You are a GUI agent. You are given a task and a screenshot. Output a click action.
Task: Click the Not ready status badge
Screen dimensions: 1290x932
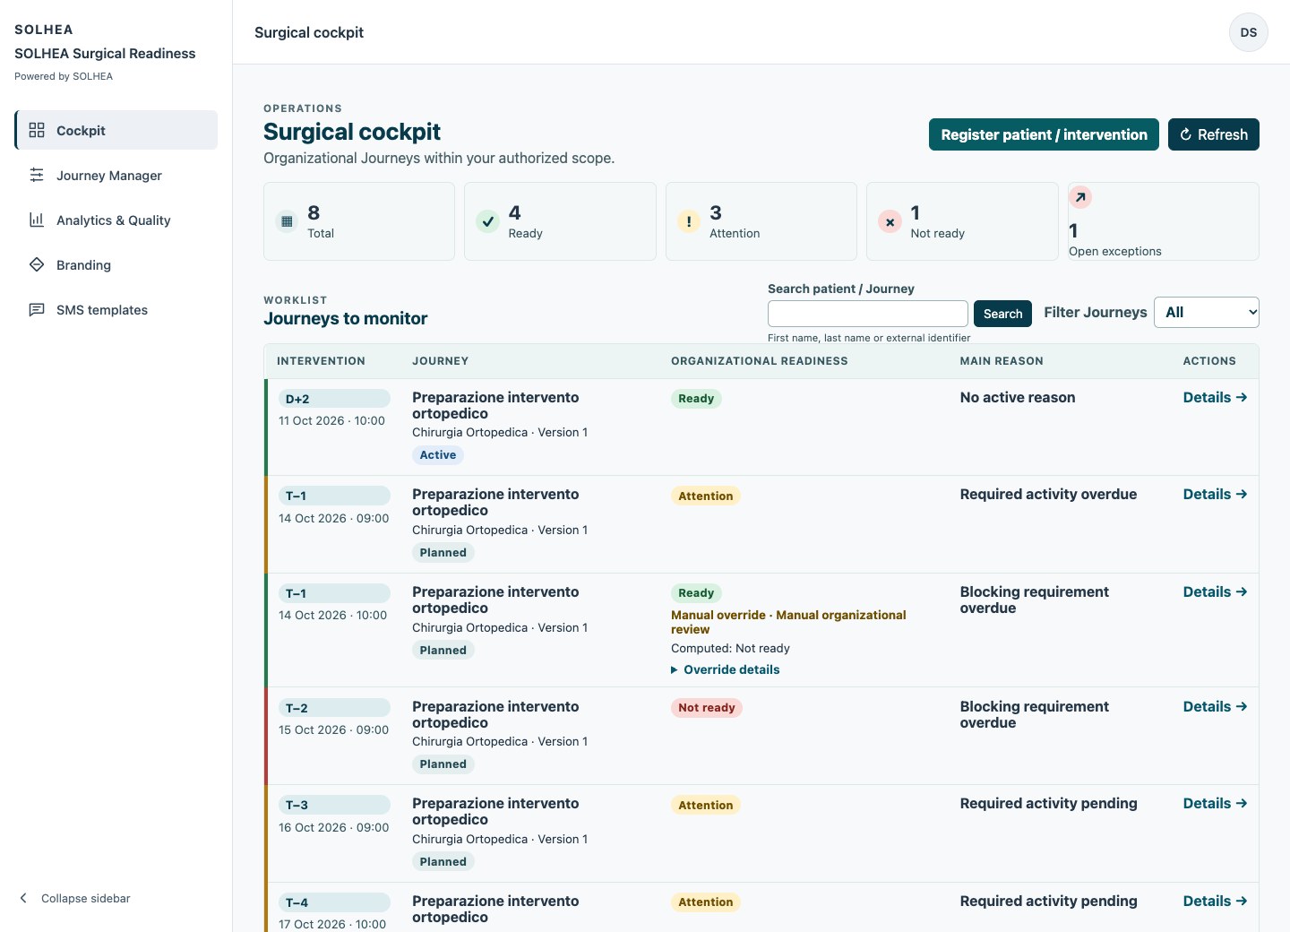pyautogui.click(x=707, y=708)
